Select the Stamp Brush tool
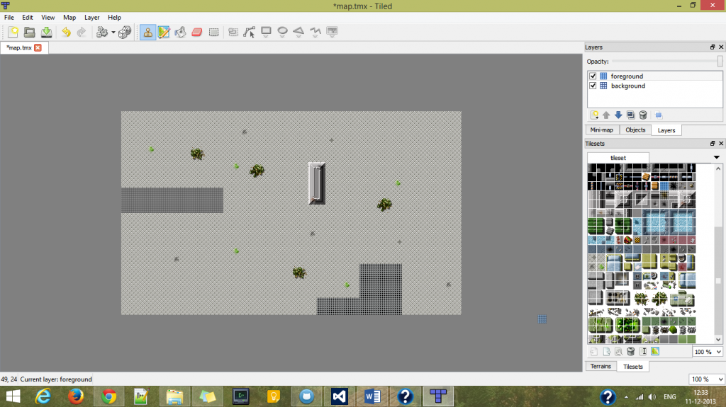The width and height of the screenshot is (726, 407). tap(148, 32)
